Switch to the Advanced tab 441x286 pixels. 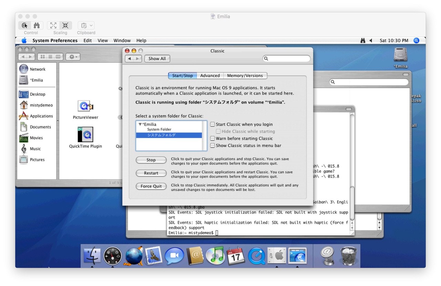pyautogui.click(x=210, y=76)
